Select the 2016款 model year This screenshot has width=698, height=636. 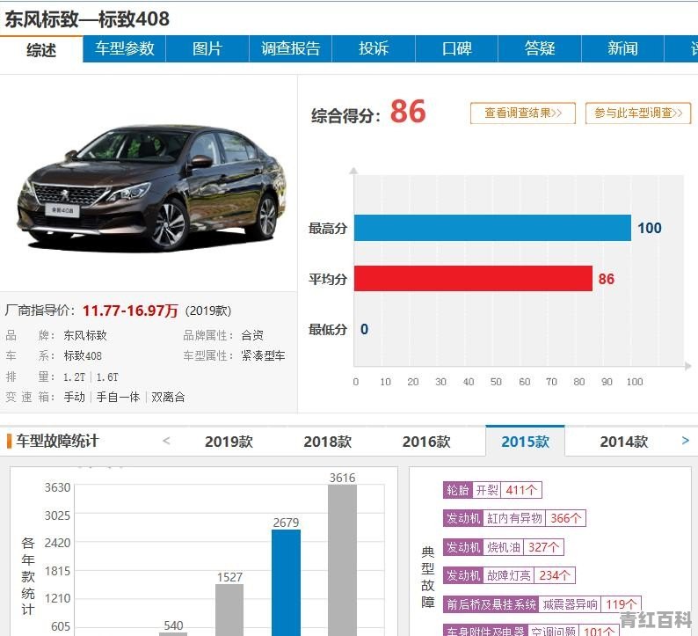click(x=426, y=442)
